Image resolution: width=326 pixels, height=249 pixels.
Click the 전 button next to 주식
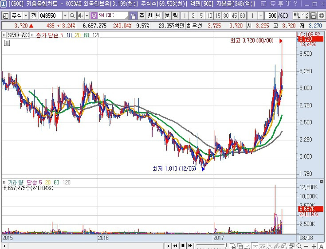(x=33, y=16)
